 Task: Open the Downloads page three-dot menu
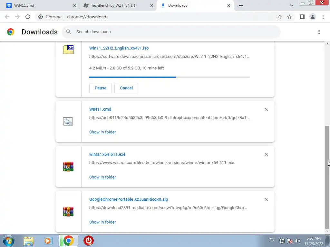tap(319, 32)
